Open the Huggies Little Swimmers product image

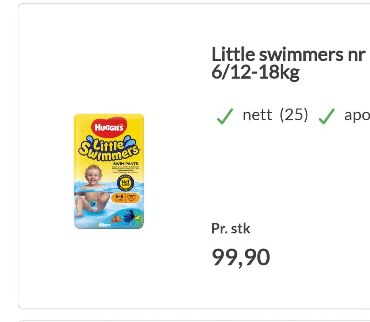tap(109, 171)
